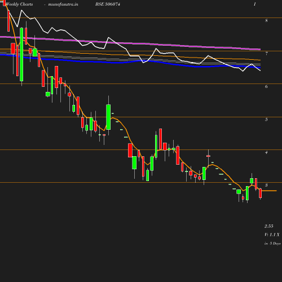Click the price axis label 3

(x=266, y=185)
